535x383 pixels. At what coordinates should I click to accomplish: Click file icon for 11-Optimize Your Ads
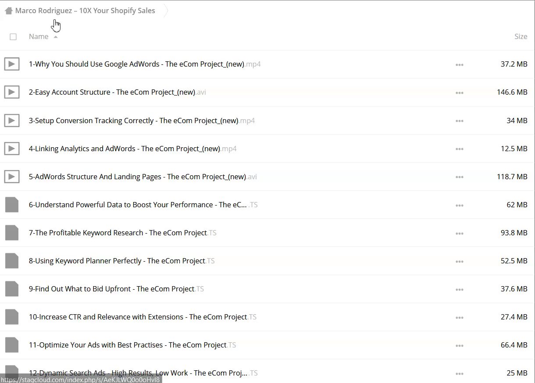(x=12, y=345)
